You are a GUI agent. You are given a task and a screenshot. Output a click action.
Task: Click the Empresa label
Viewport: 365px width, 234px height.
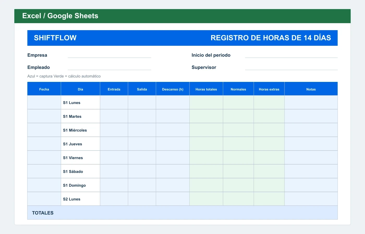(37, 55)
